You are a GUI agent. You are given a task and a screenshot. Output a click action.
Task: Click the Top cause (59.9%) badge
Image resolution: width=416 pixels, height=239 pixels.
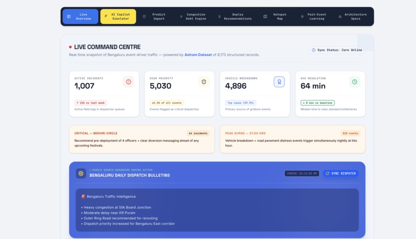[241, 102]
